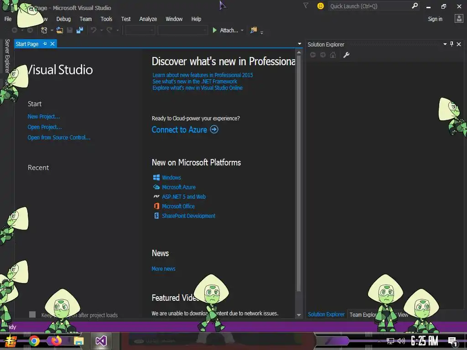Open the Solution Configurations combo box
Viewport: 467px width, 350px height.
click(140, 30)
